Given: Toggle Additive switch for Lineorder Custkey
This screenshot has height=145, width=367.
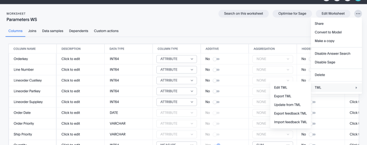Looking at the screenshot, I should [216, 81].
